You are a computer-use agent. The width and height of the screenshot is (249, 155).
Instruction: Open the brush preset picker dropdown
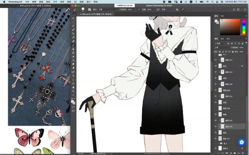[86, 10]
